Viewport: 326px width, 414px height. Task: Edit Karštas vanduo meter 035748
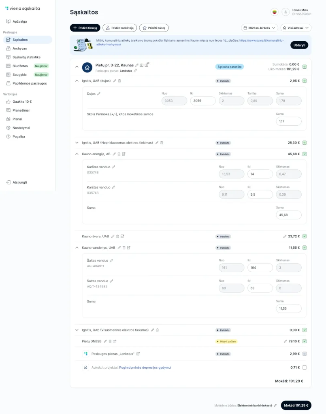113,167
